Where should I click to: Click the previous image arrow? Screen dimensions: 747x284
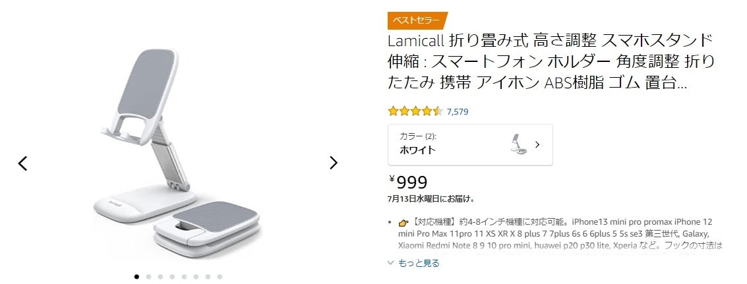click(x=23, y=163)
